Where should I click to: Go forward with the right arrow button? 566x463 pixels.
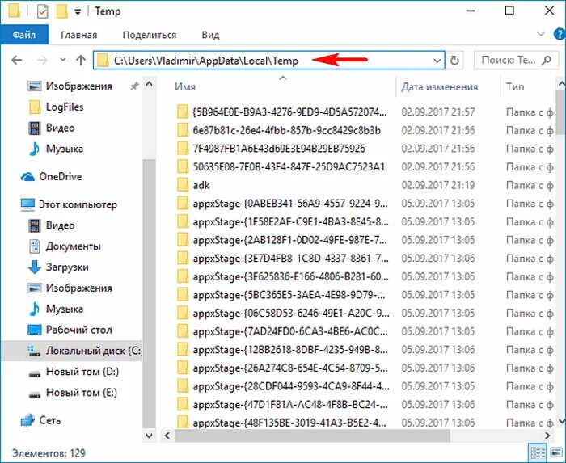point(42,61)
